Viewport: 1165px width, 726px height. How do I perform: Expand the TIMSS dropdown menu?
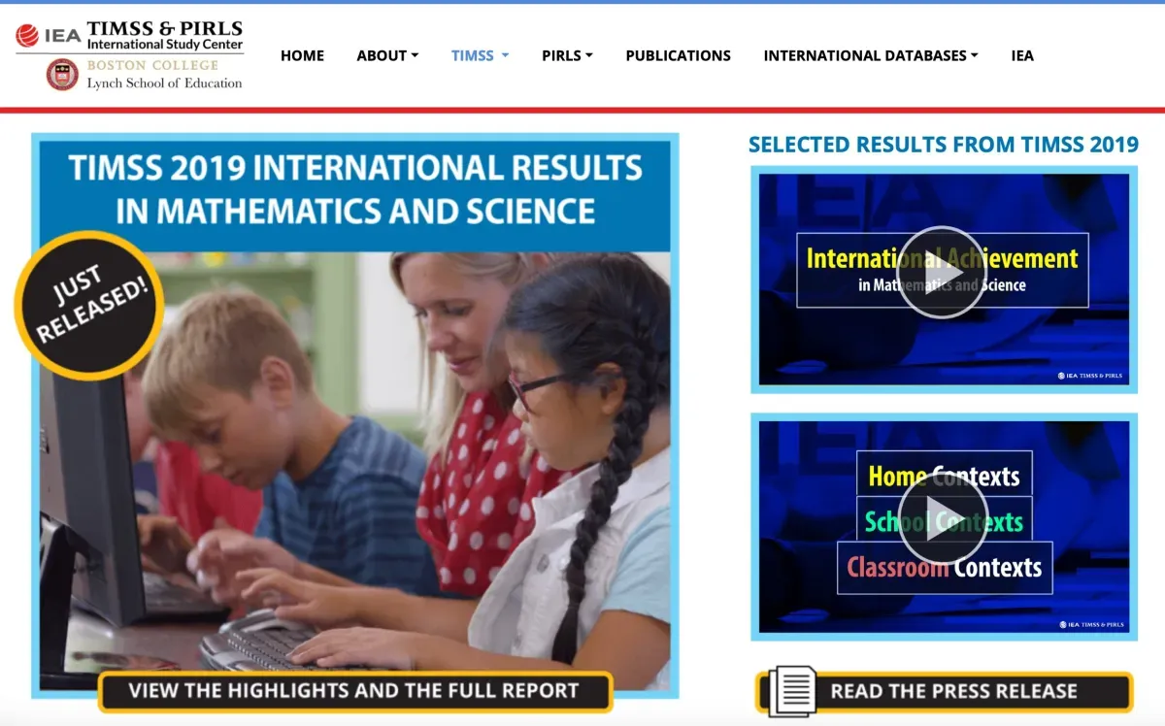click(480, 55)
